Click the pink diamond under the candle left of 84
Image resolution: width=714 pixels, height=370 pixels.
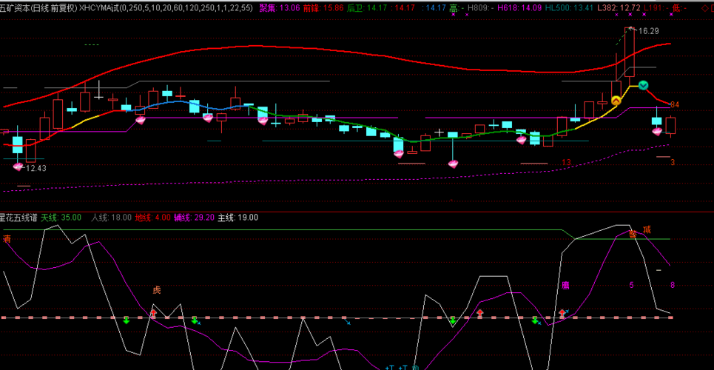(656, 131)
